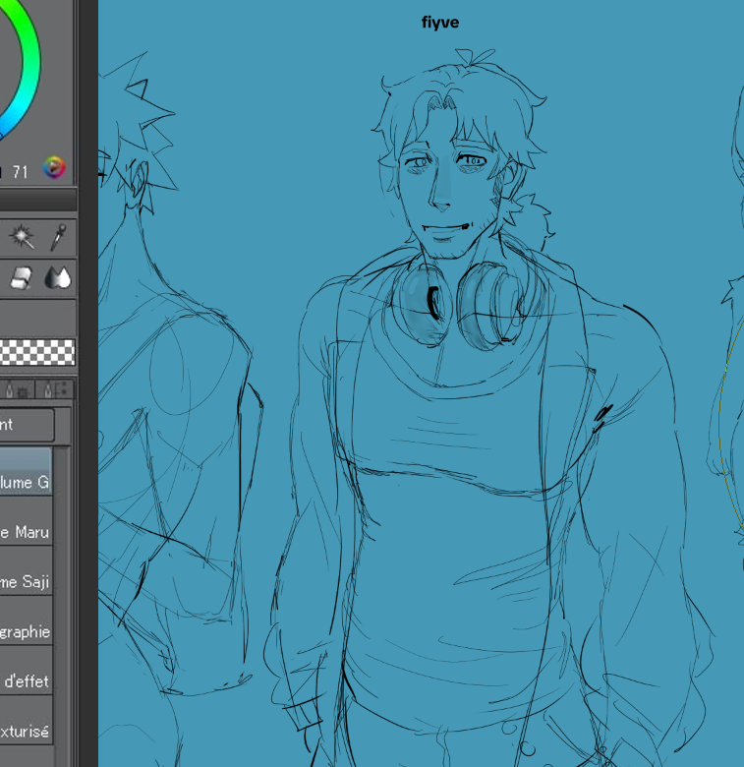Select the sub tool ending 'Maru'
This screenshot has width=744, height=767.
[26, 521]
